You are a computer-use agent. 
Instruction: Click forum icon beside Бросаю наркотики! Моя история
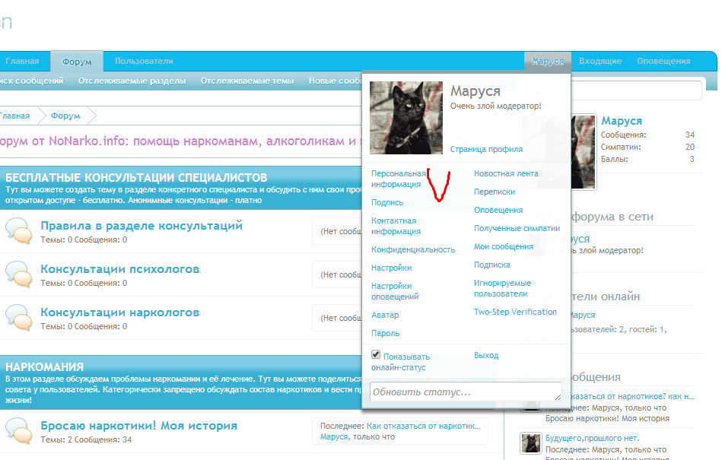18,431
